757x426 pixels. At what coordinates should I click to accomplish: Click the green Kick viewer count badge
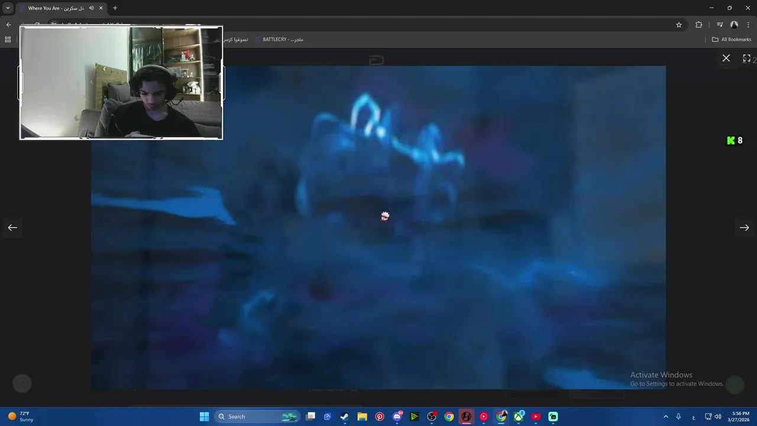[x=735, y=140]
